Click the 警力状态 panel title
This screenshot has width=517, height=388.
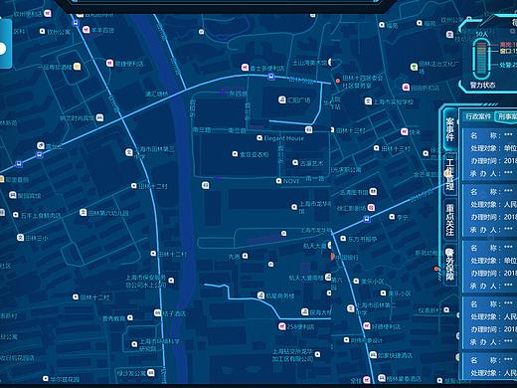(482, 85)
